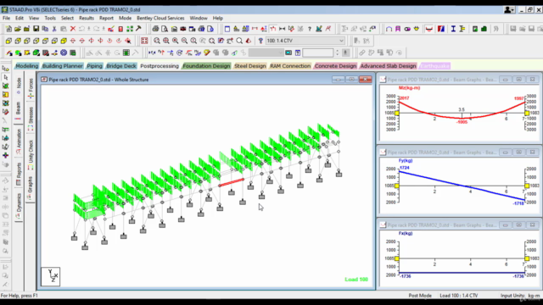Click the stepper arrows next to the empty field

(338, 53)
